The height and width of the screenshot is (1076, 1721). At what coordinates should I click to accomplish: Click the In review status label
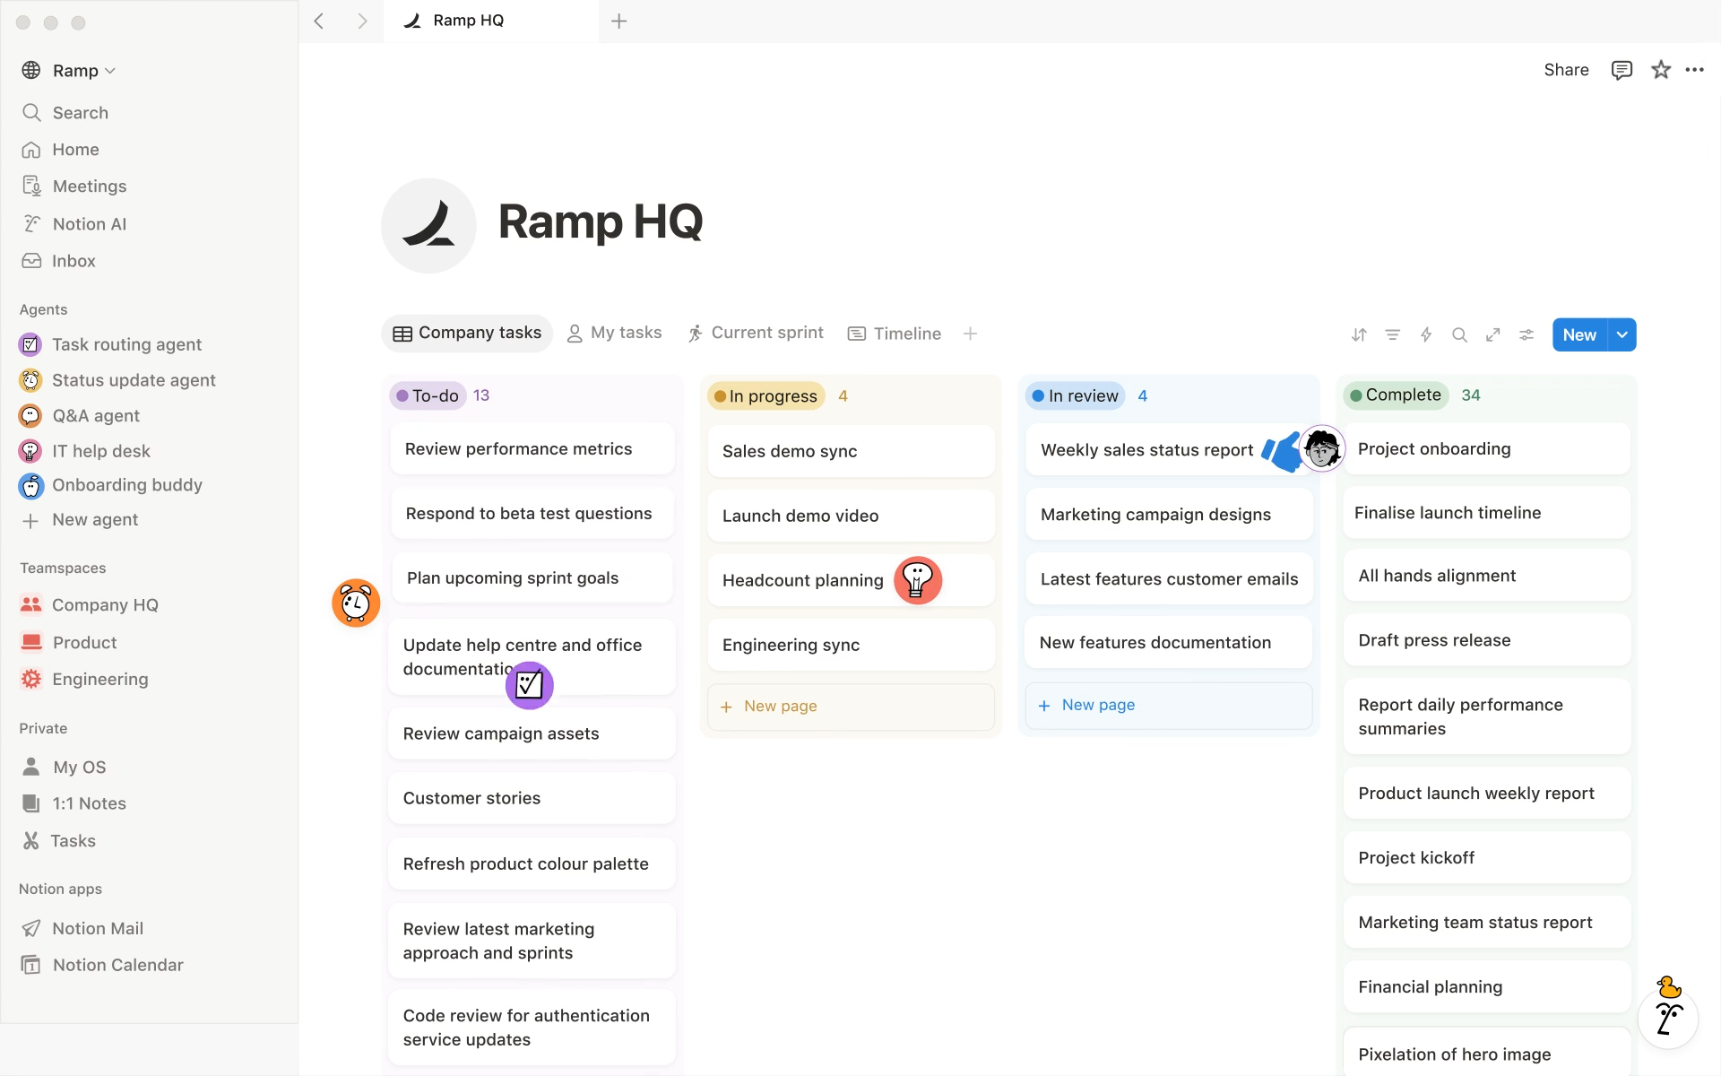coord(1076,396)
